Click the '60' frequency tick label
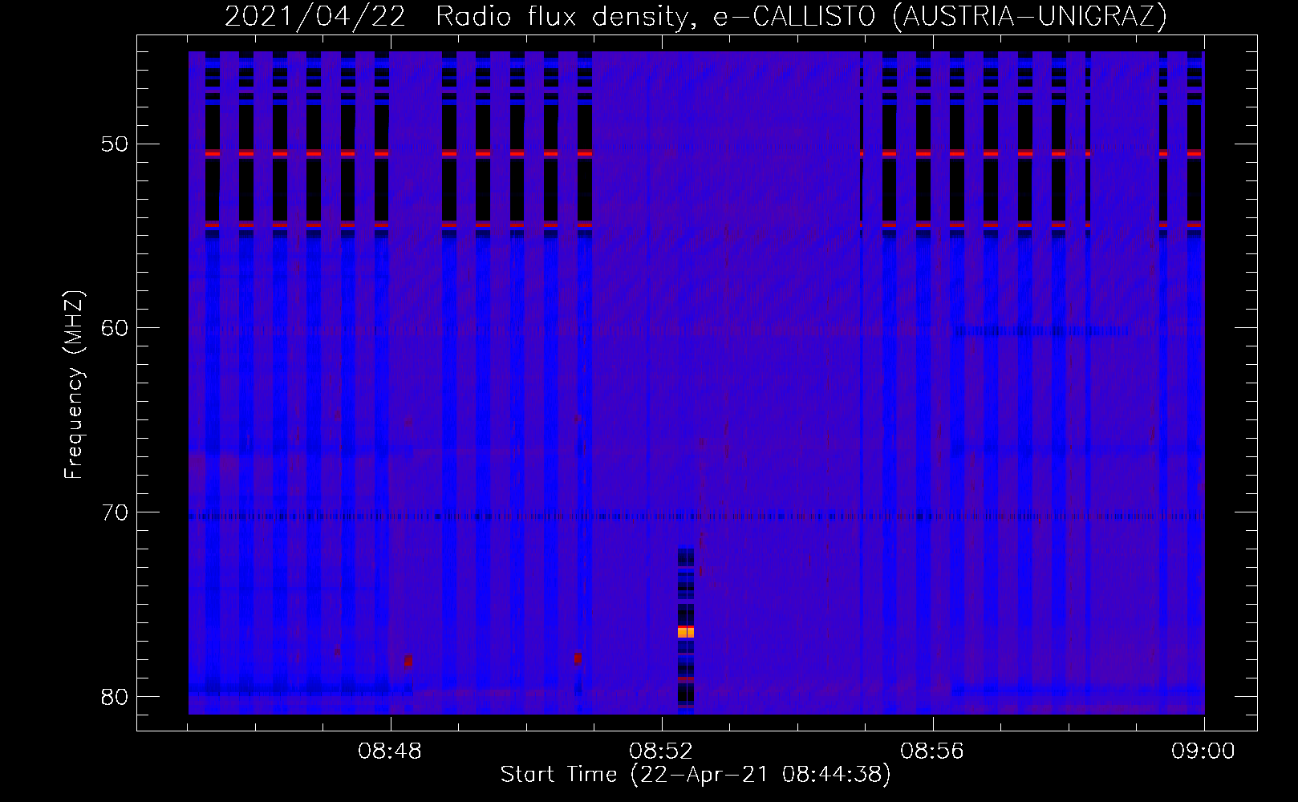The image size is (1298, 802). (116, 328)
